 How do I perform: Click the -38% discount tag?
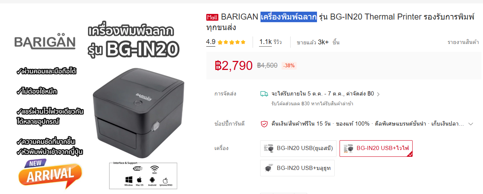[x=289, y=65]
